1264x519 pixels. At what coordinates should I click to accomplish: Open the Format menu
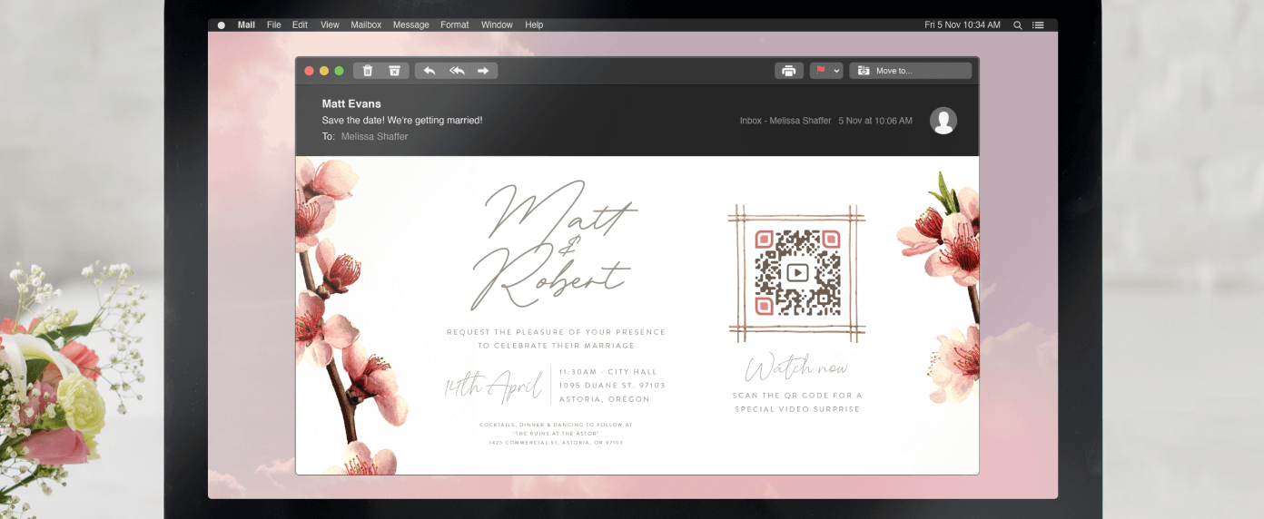(x=455, y=25)
